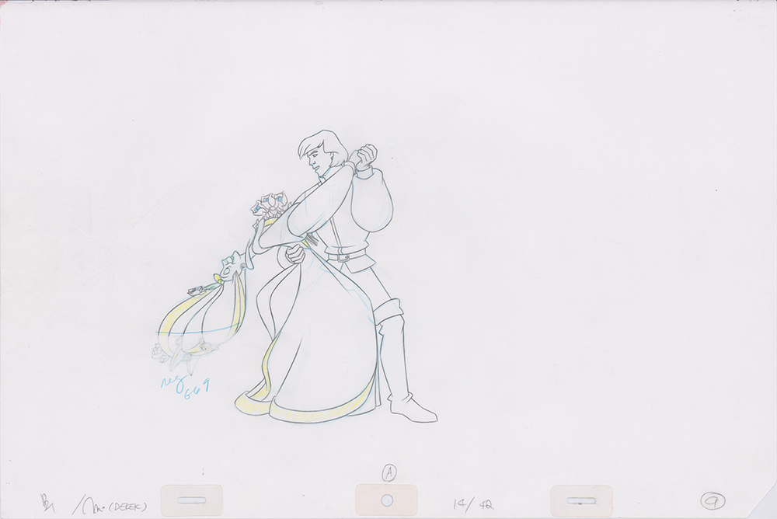Select the left rectangular peg hole
The height and width of the screenshot is (519, 777).
coord(191,500)
